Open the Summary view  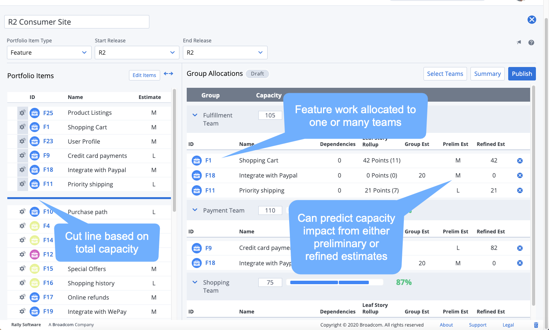click(487, 74)
